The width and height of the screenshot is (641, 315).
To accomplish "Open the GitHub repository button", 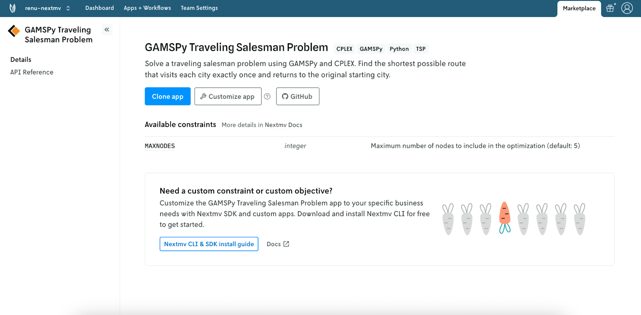I will [298, 96].
